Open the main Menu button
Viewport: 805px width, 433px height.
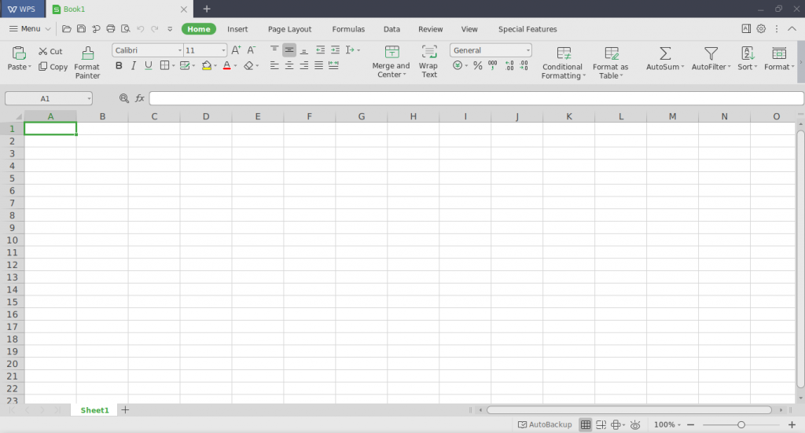point(30,29)
